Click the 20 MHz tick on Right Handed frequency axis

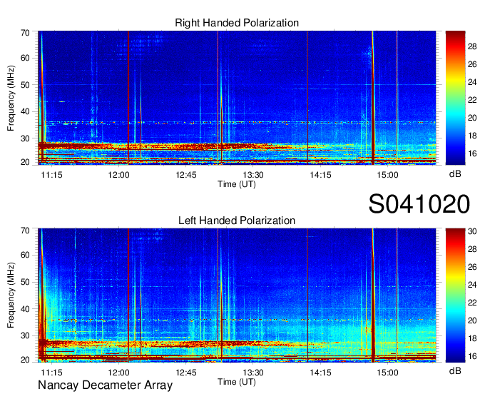point(25,162)
